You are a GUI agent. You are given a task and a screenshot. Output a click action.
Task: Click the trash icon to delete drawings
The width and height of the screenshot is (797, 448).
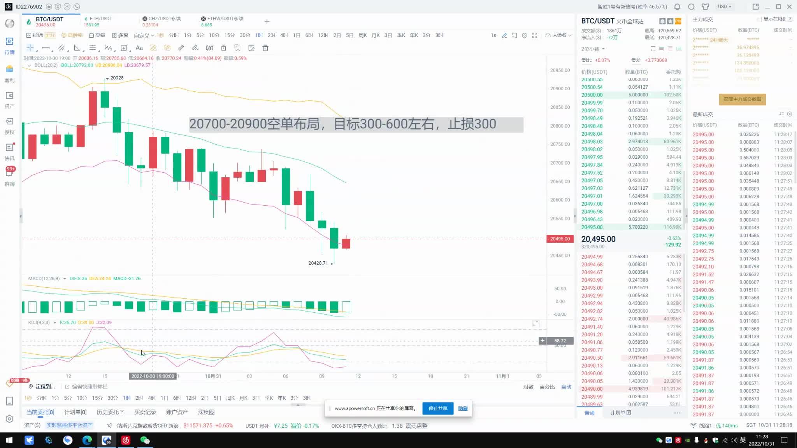click(x=265, y=48)
